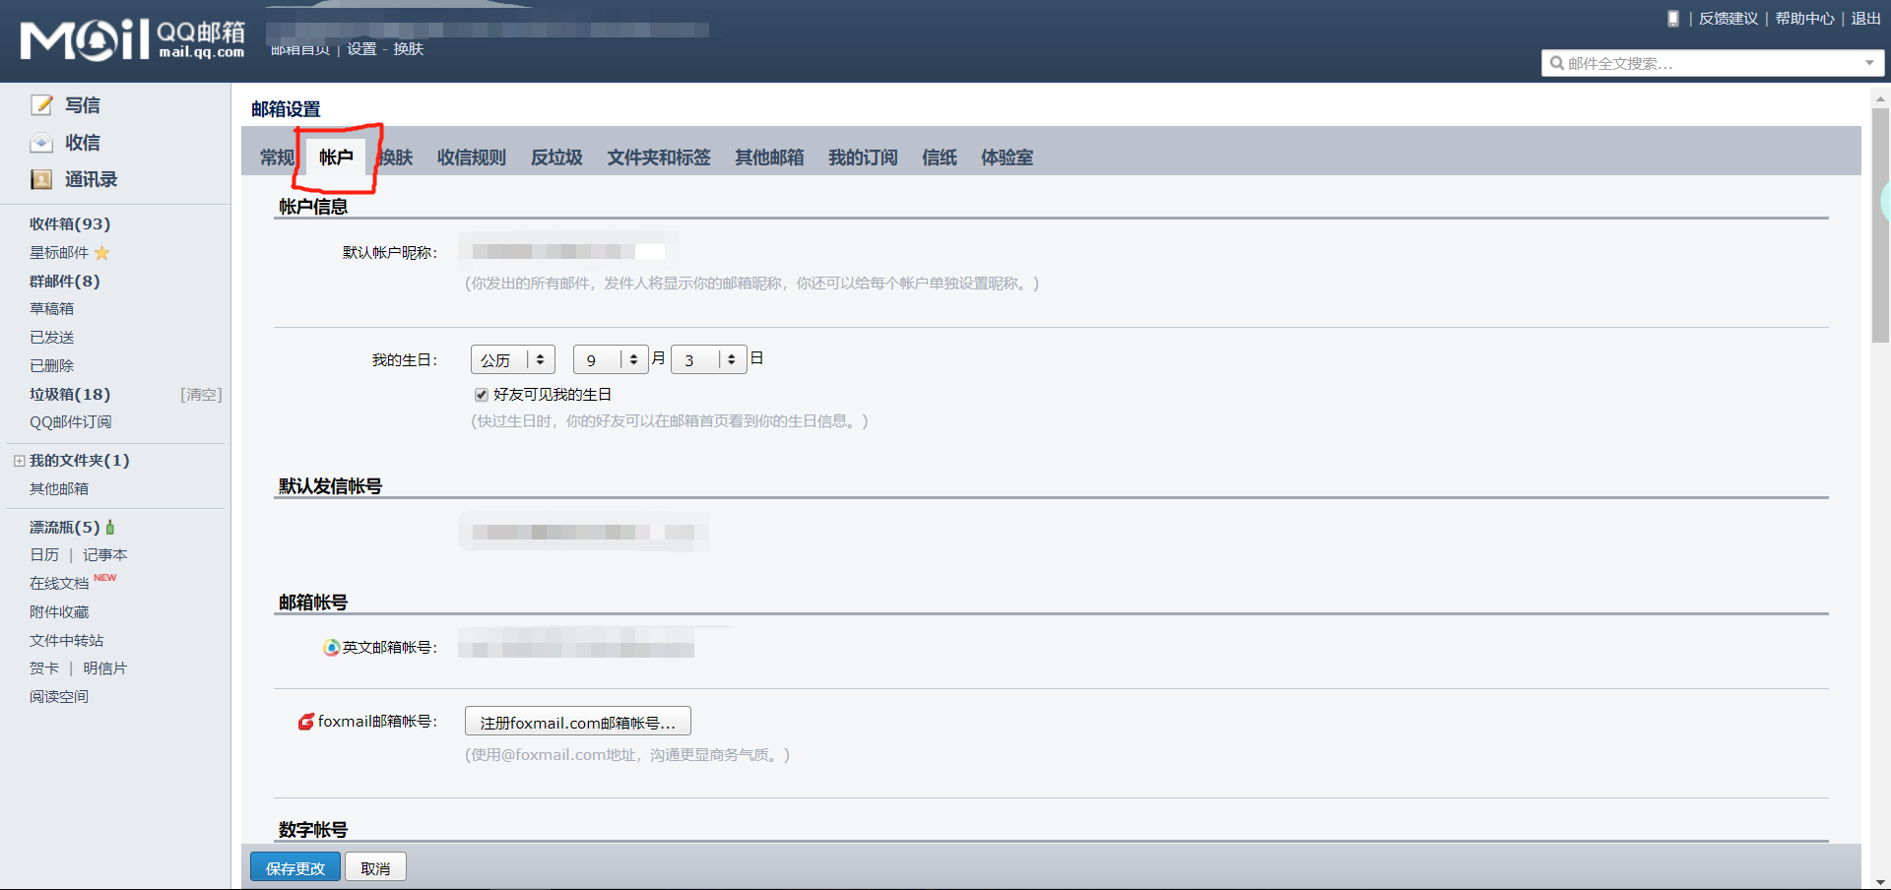Screen dimensions: 1891x890
Task: Click the QQ Mail logo
Action: [133, 40]
